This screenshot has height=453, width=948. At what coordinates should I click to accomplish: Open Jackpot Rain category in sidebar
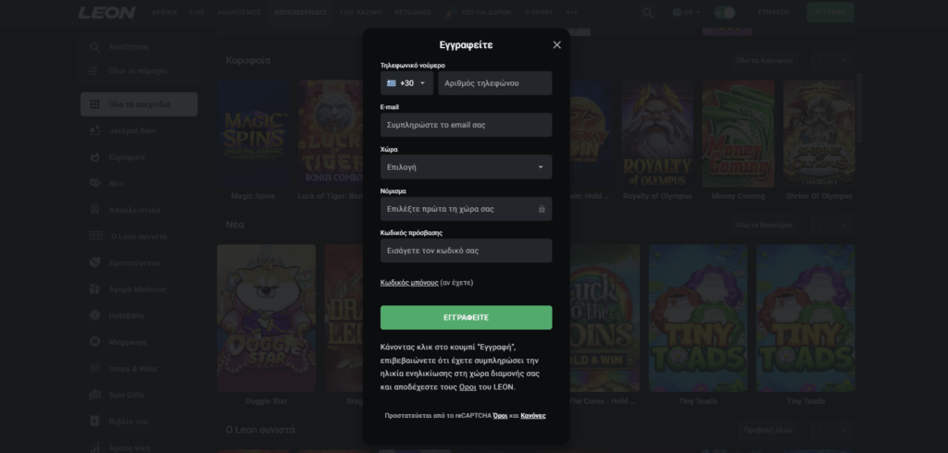pos(139,130)
